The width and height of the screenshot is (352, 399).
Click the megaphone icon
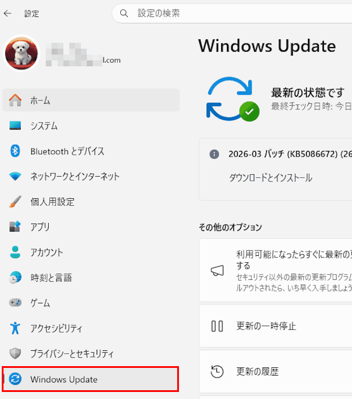pyautogui.click(x=217, y=270)
